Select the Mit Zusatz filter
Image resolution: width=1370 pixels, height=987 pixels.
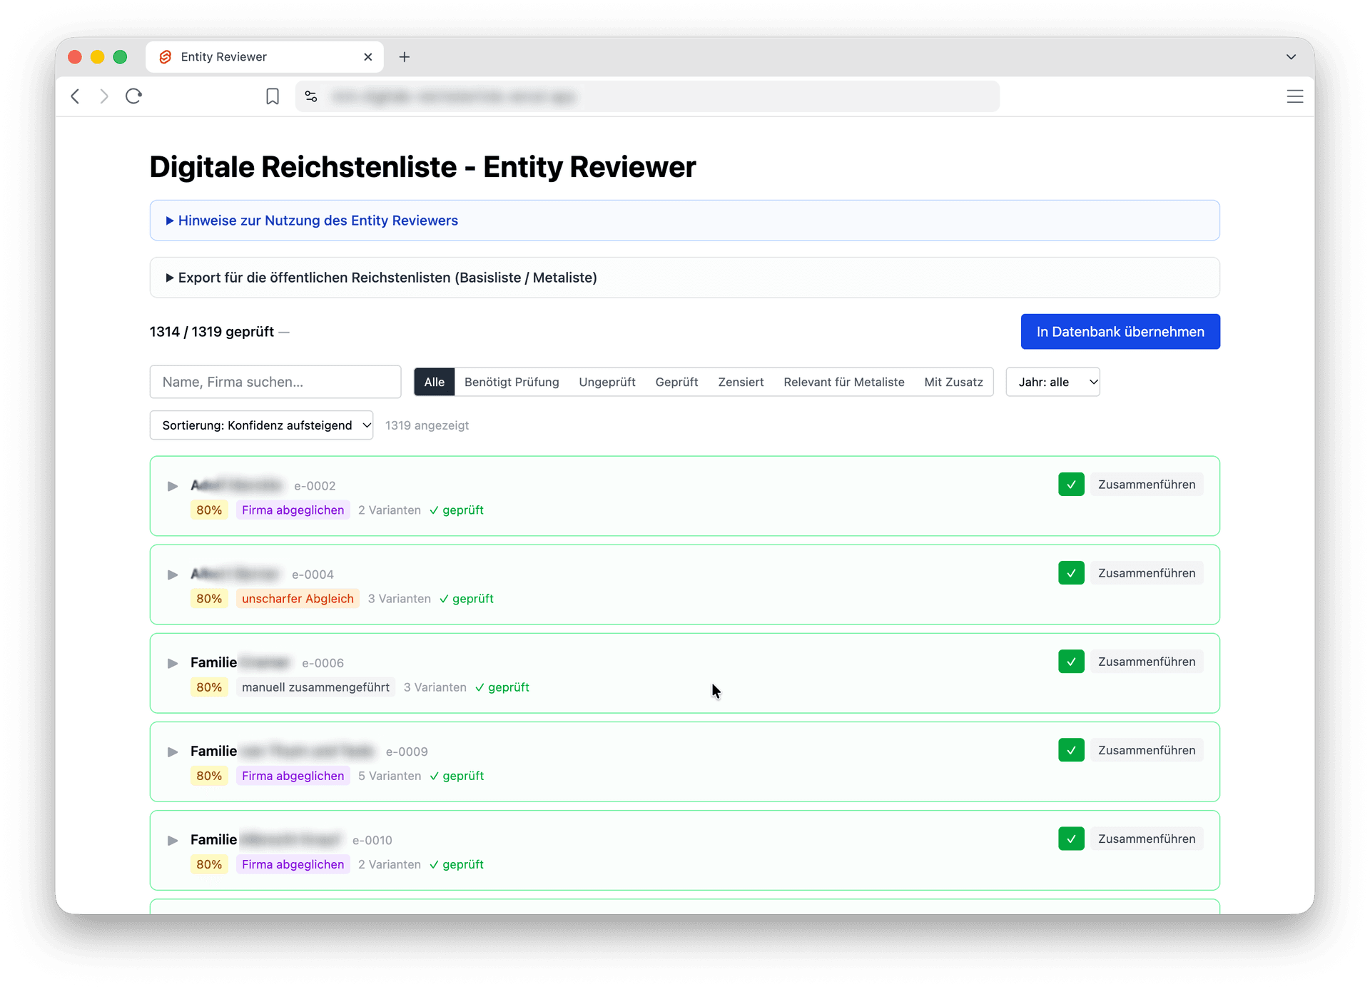click(953, 382)
